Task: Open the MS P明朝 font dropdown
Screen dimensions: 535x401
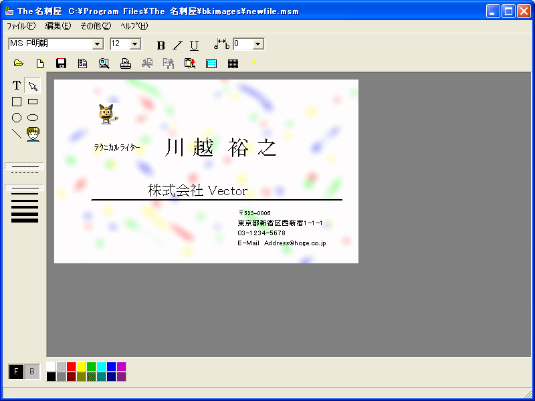Action: tap(98, 44)
